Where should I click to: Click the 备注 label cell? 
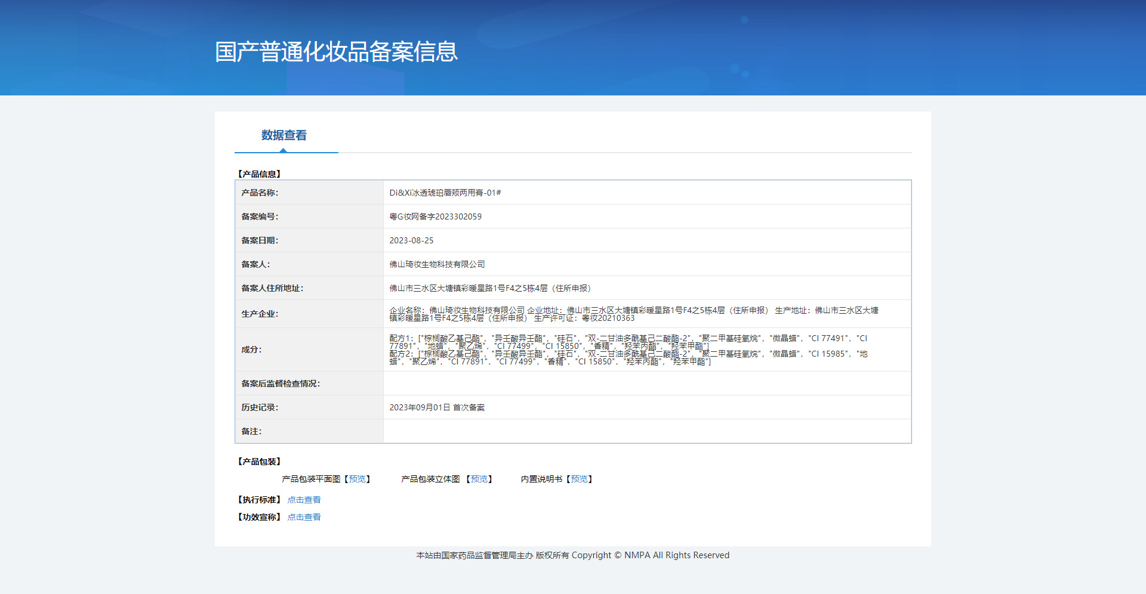pyautogui.click(x=309, y=431)
